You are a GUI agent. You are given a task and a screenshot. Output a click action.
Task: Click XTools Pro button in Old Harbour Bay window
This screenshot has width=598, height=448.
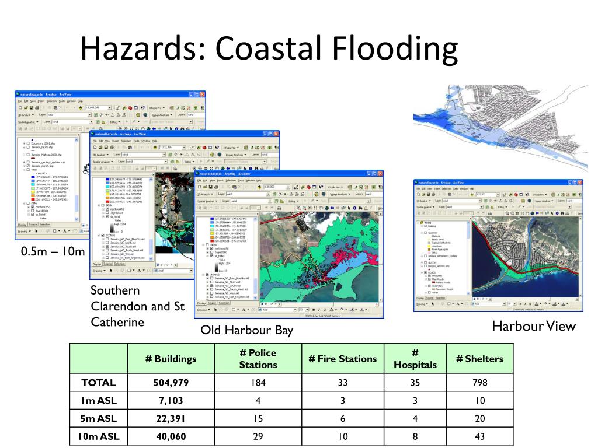[x=335, y=187]
